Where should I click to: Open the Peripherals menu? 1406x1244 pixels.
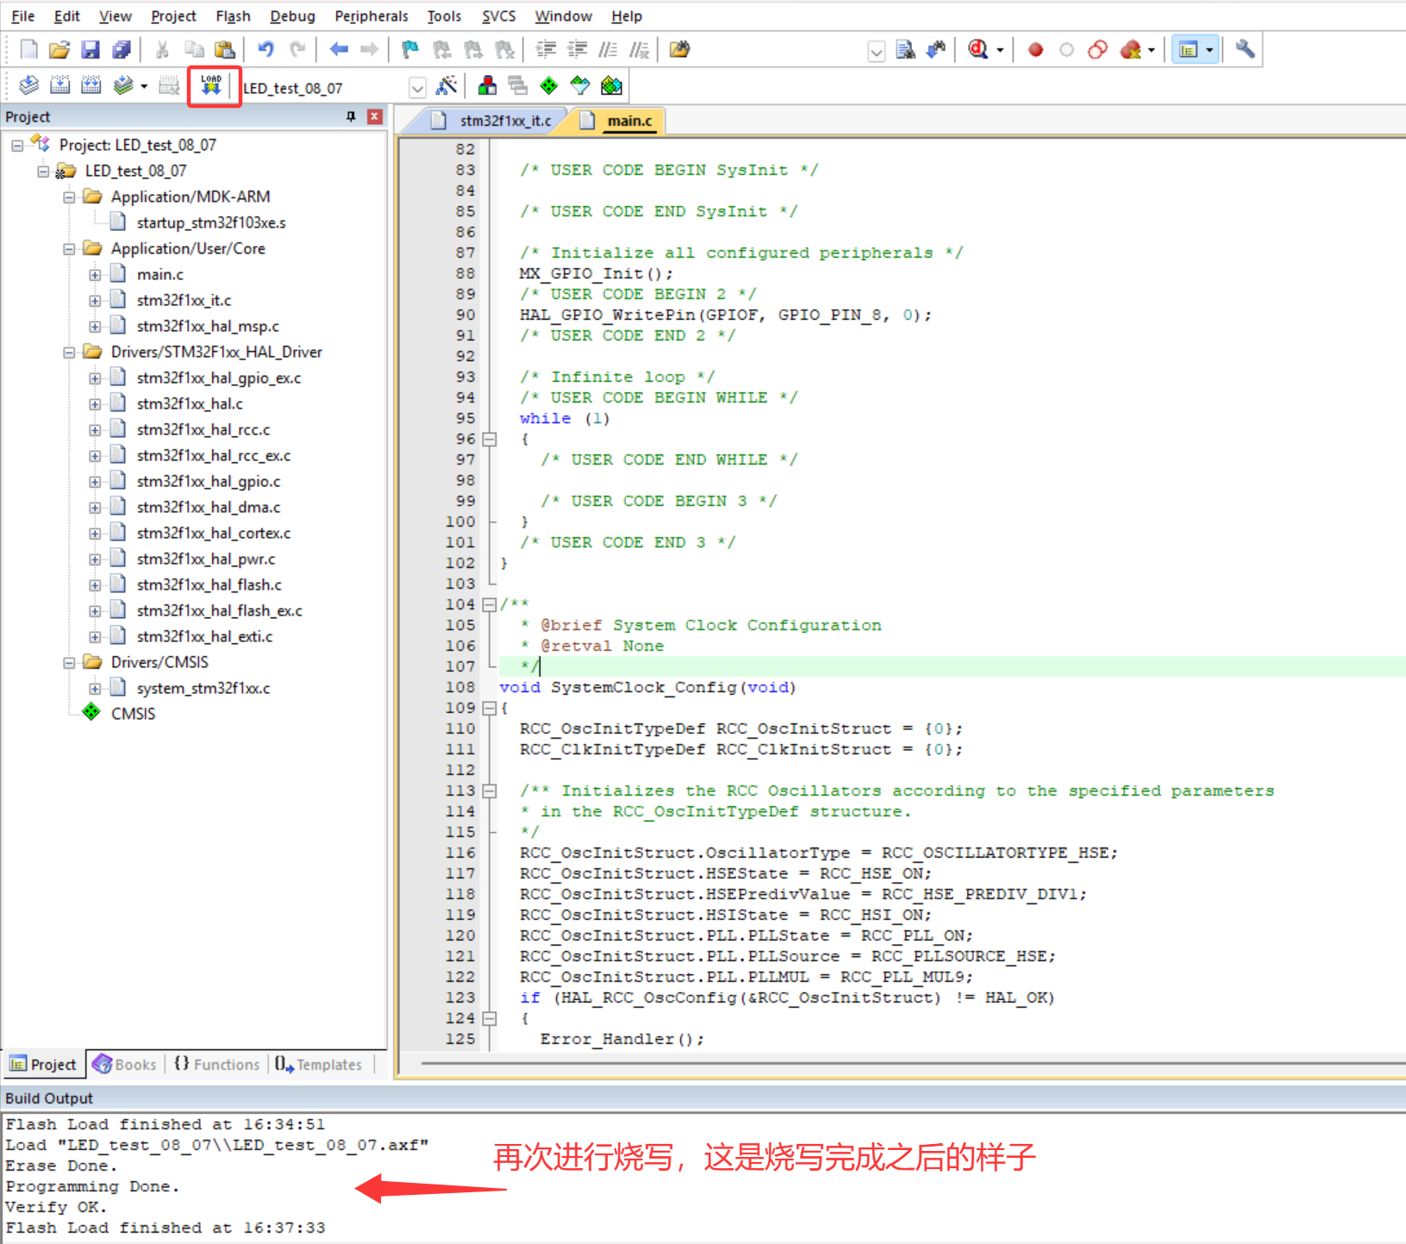point(372,16)
